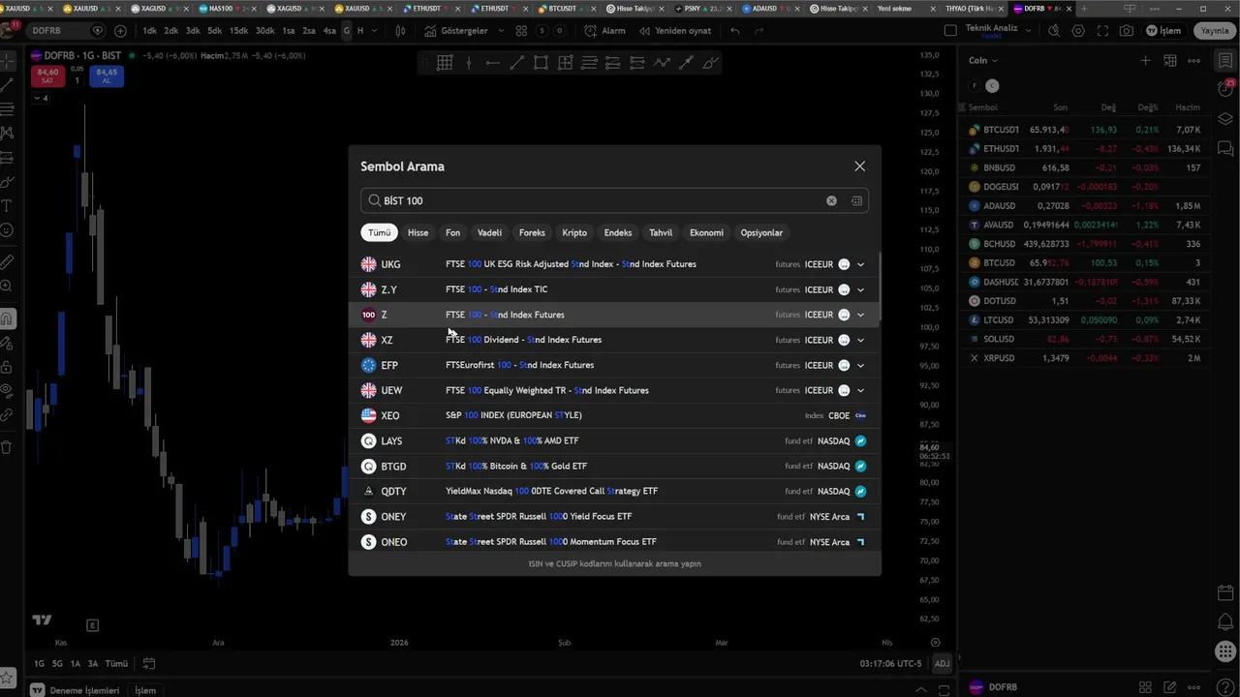Select the Opsiyonlar filter tab
This screenshot has height=697, width=1240.
[761, 232]
